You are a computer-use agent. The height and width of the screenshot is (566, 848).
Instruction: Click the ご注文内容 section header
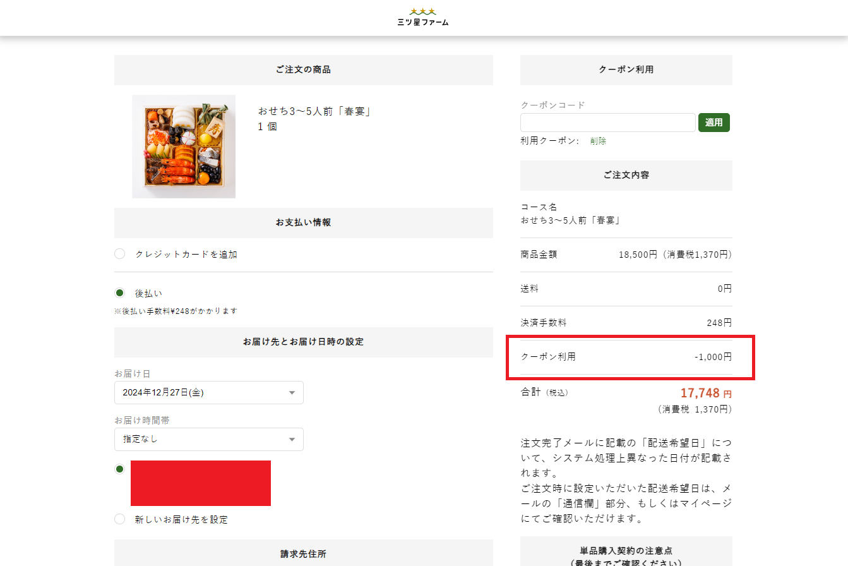tap(626, 175)
